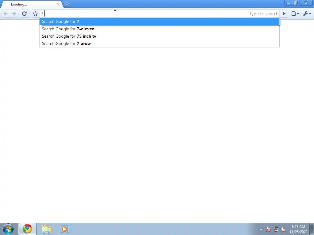314x235 pixels.
Task: Choose suggestion Search Google for 7-eleven
Action: pos(159,29)
